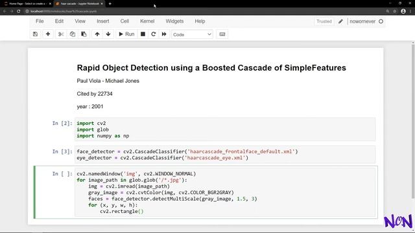Open the browser three-dot menu

pyautogui.click(x=410, y=12)
